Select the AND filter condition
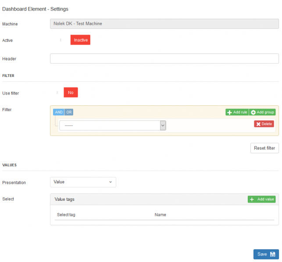The width and height of the screenshot is (282, 262). 59,112
